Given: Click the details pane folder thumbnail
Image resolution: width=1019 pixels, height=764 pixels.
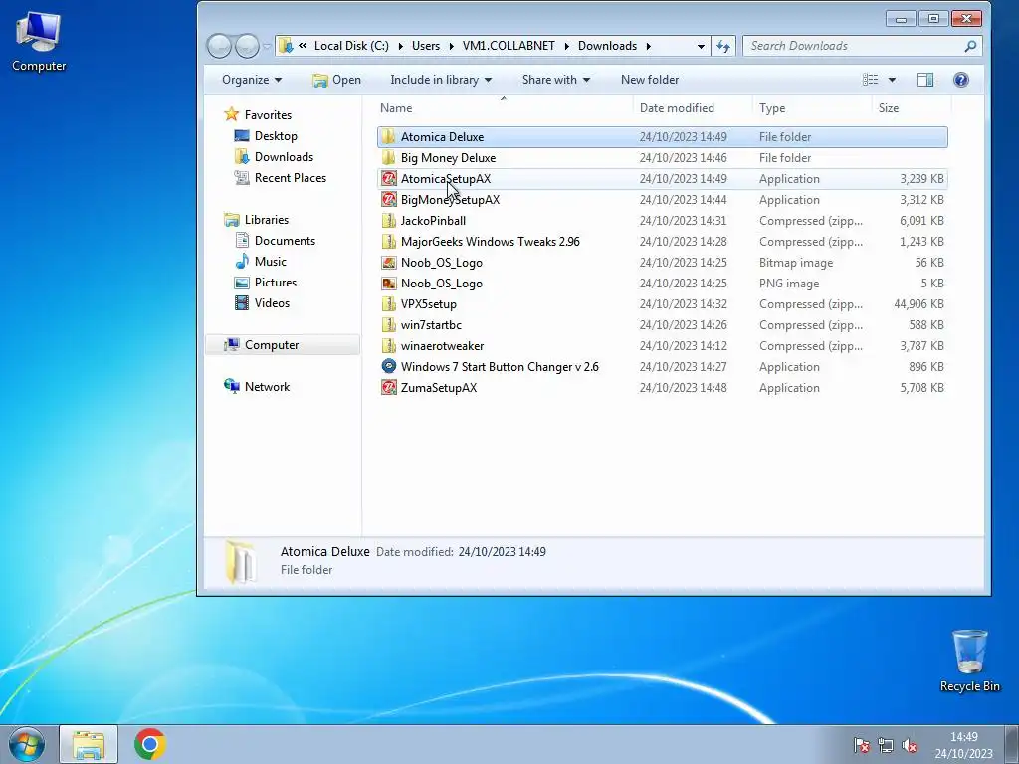Looking at the screenshot, I should [241, 561].
